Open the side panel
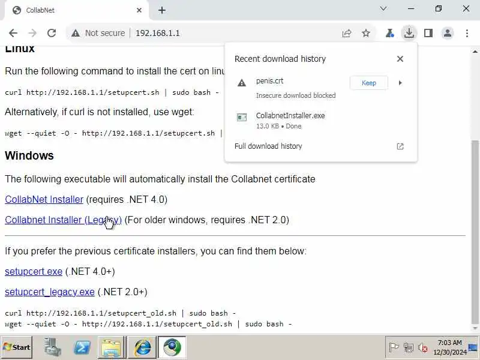The image size is (480, 360). pos(428,33)
